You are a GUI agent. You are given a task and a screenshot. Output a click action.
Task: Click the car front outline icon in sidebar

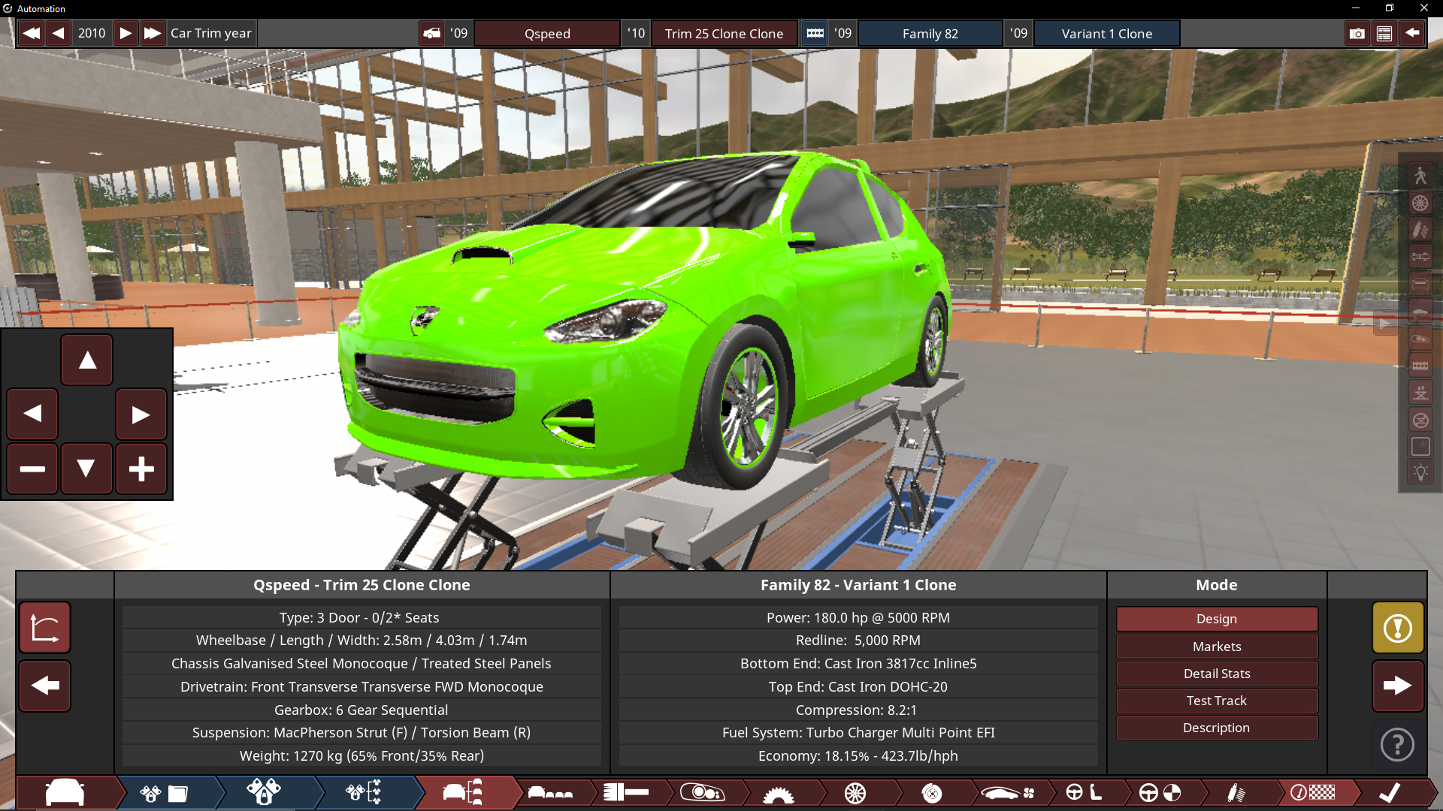point(1420,284)
